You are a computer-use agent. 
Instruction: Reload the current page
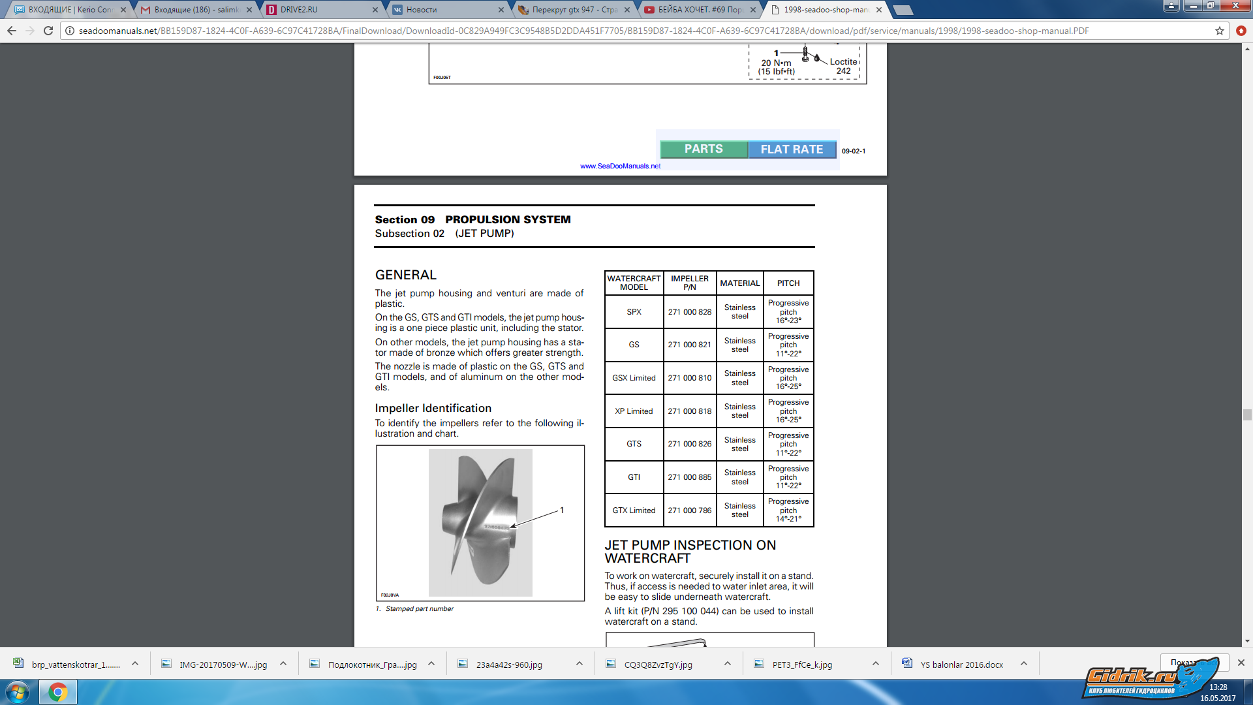48,31
